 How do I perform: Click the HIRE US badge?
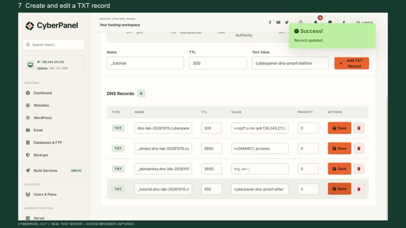pyautogui.click(x=76, y=171)
